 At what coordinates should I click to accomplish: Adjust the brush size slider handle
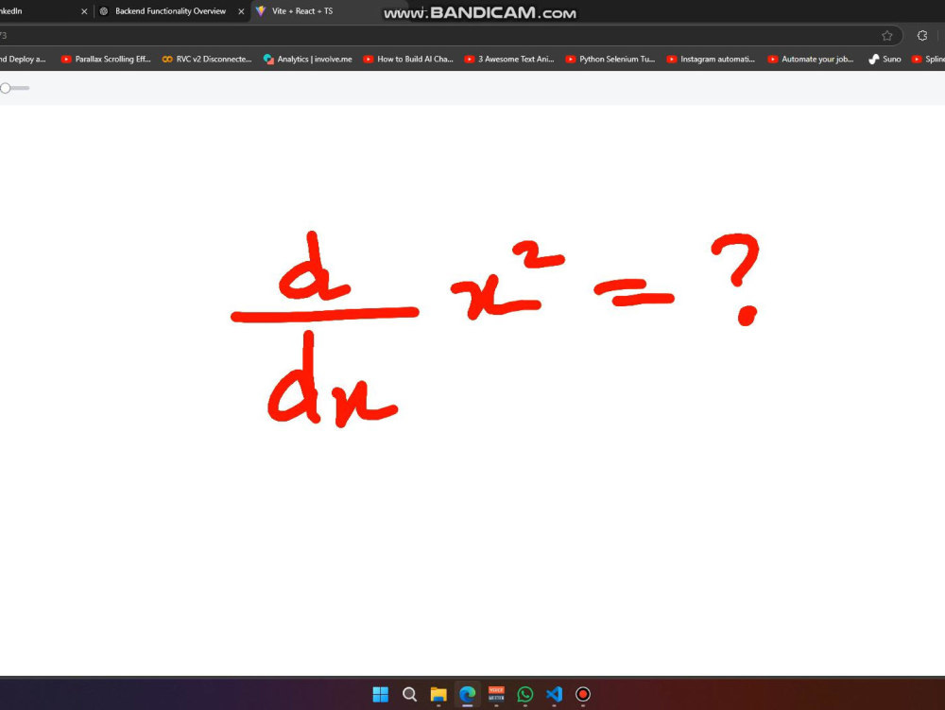(x=6, y=88)
